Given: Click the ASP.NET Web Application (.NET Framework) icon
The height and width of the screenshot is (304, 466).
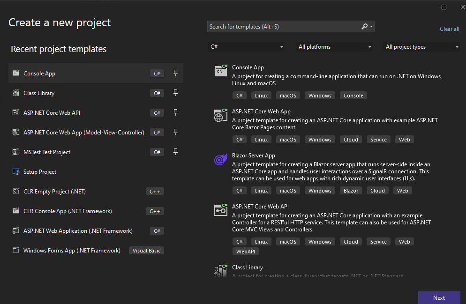Looking at the screenshot, I should tap(16, 230).
